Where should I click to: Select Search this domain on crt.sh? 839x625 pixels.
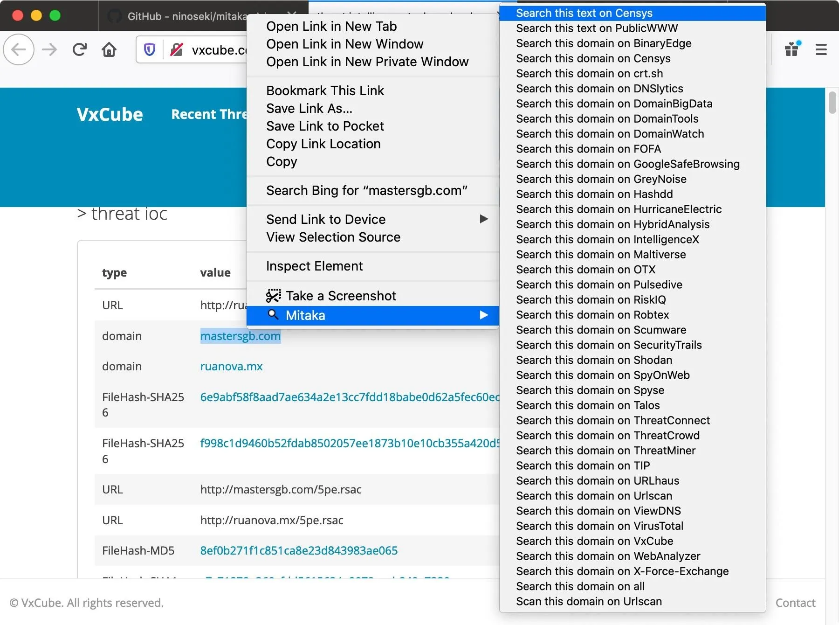633,74
